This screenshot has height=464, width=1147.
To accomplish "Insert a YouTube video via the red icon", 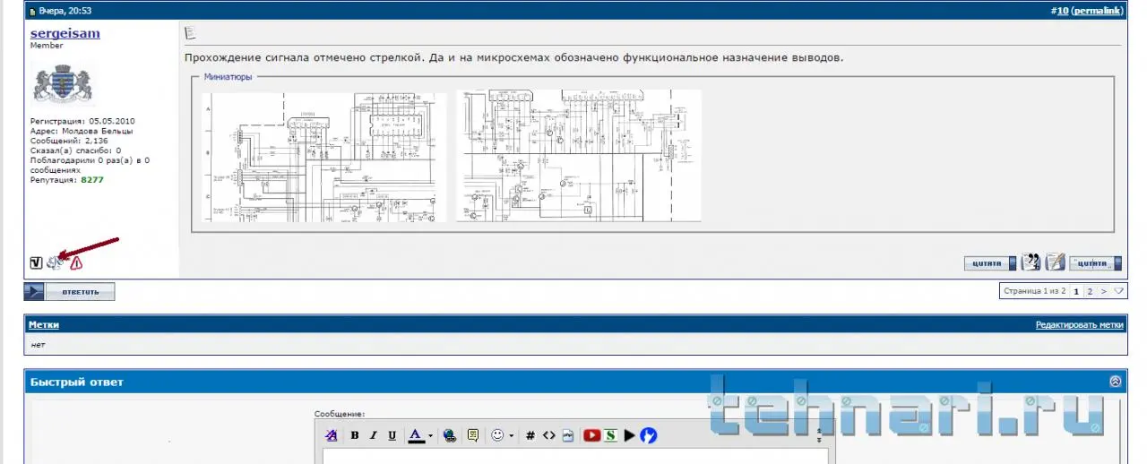I will [x=592, y=435].
